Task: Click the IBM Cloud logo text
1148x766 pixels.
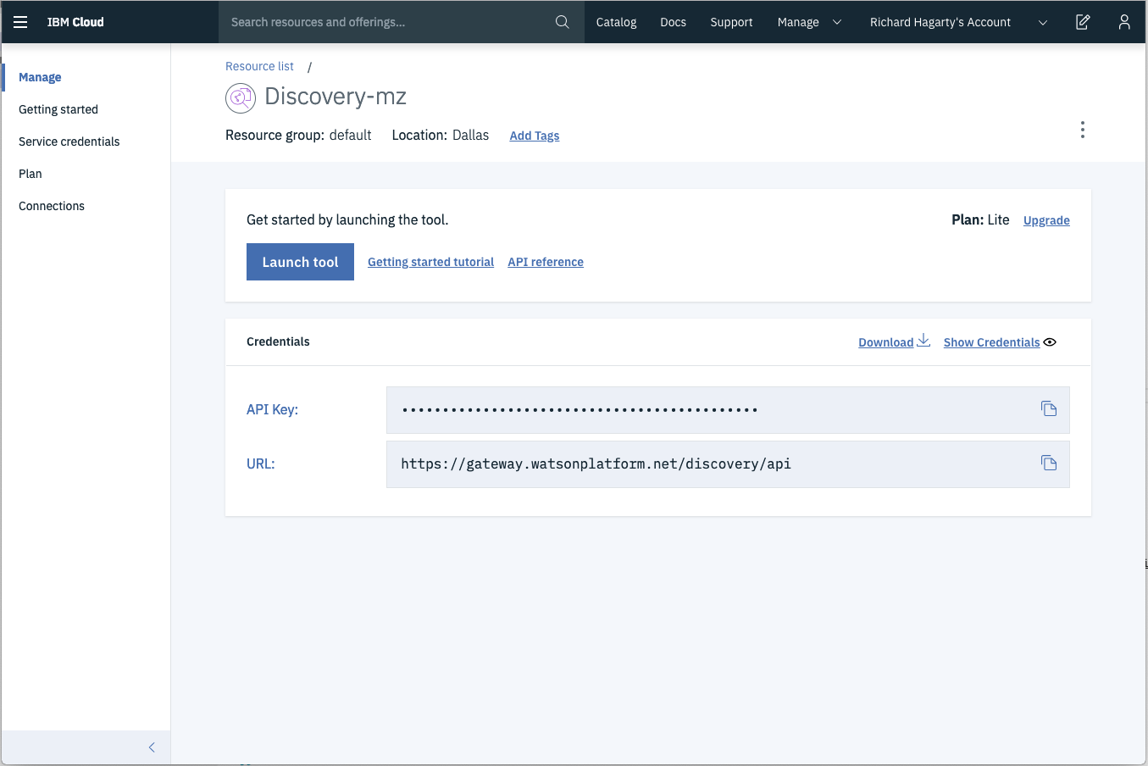Action: (x=75, y=22)
